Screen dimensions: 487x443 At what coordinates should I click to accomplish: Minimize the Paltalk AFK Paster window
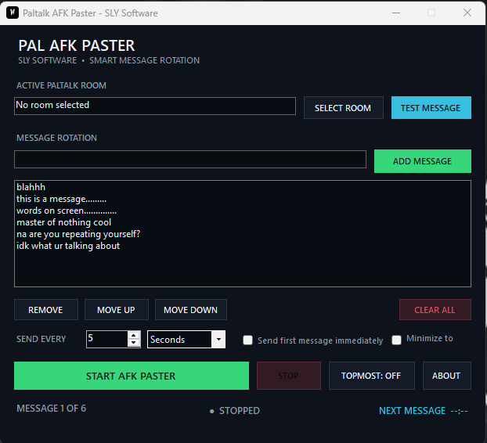point(395,13)
